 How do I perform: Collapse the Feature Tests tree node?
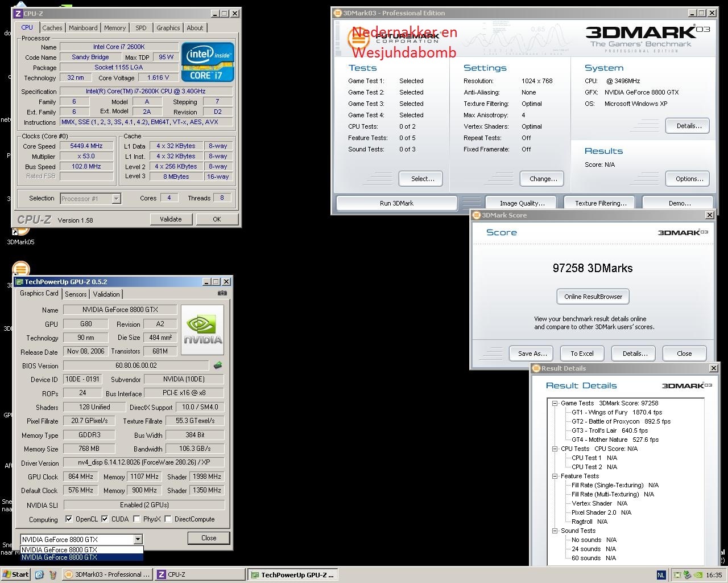point(555,476)
